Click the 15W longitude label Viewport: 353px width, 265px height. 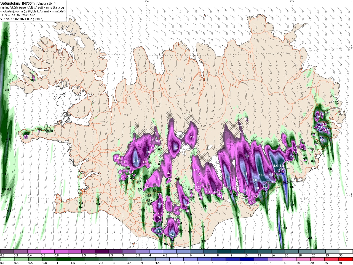[x=292, y=1]
